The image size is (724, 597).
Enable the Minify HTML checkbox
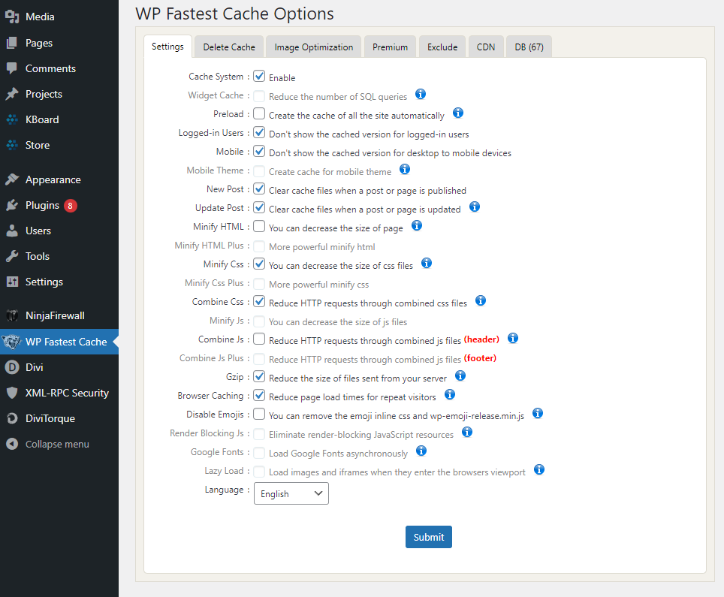coord(259,226)
